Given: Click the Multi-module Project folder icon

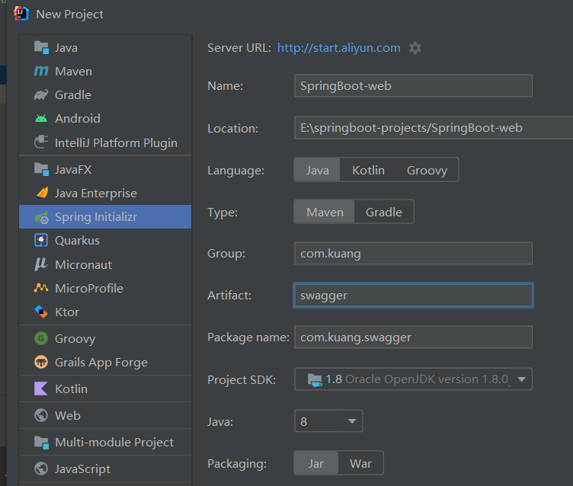Looking at the screenshot, I should coord(41,442).
